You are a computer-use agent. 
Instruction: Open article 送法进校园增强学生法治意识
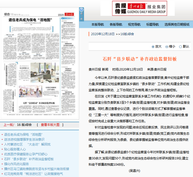coord(24,140)
